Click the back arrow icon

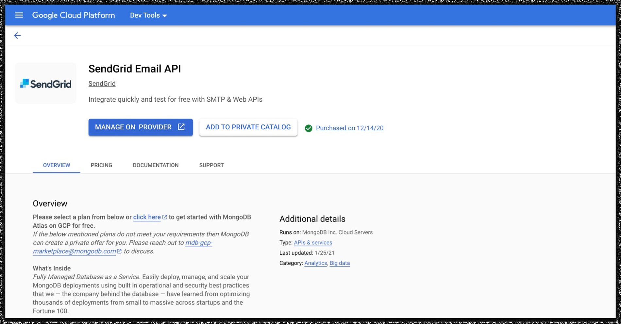point(17,36)
